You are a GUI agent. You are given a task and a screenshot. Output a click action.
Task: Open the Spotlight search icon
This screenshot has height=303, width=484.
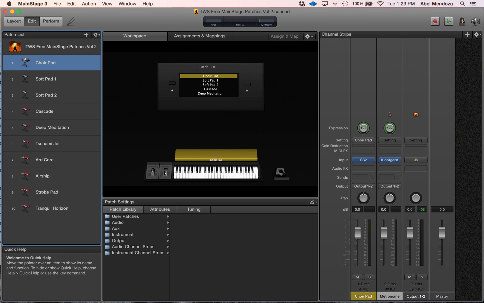point(462,4)
